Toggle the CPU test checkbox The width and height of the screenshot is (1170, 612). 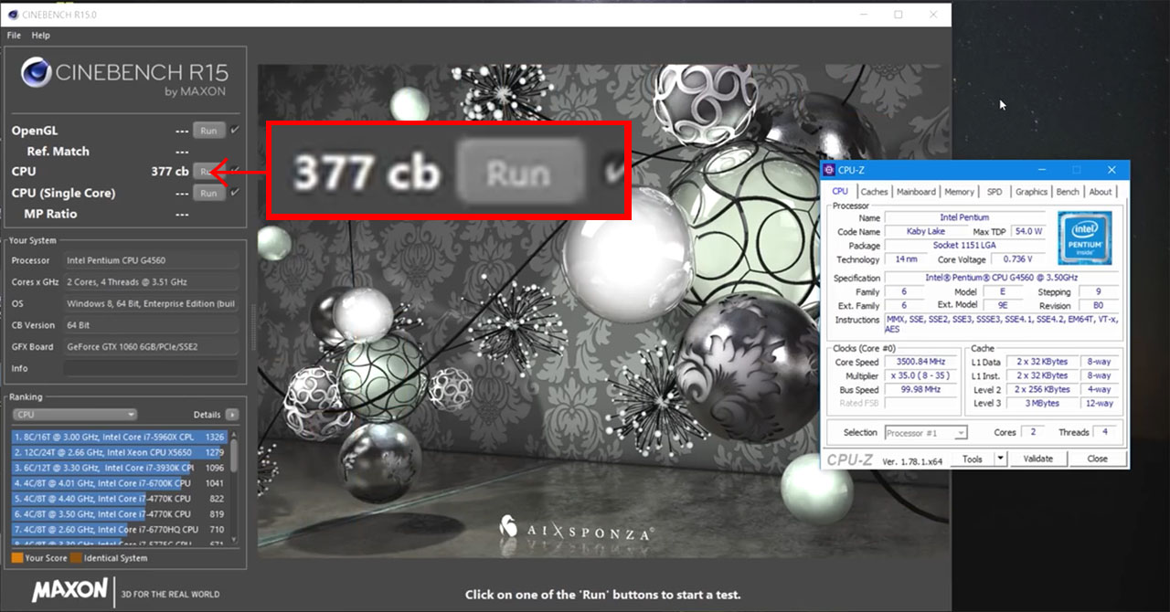235,171
